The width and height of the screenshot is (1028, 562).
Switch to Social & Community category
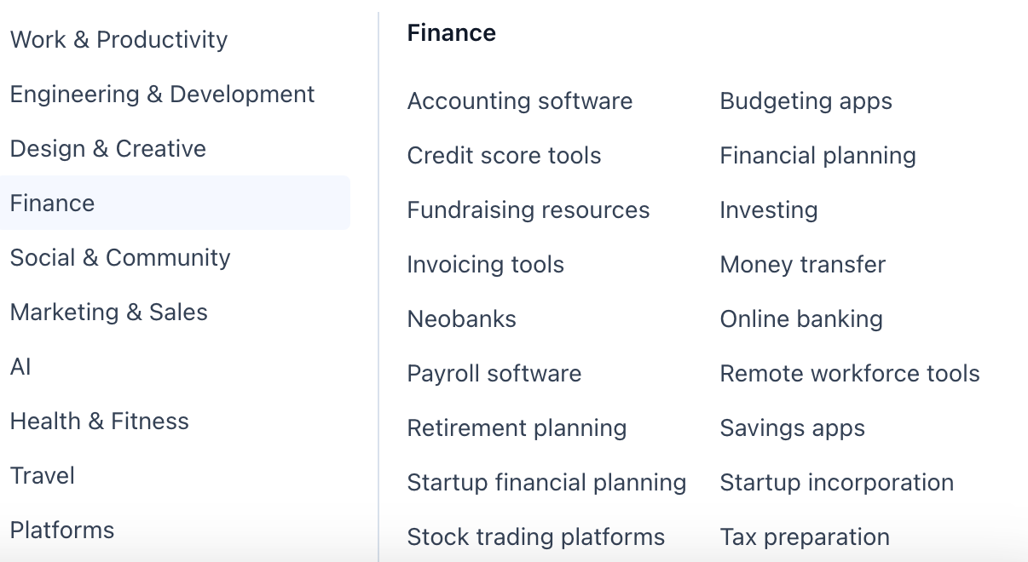[x=120, y=258]
